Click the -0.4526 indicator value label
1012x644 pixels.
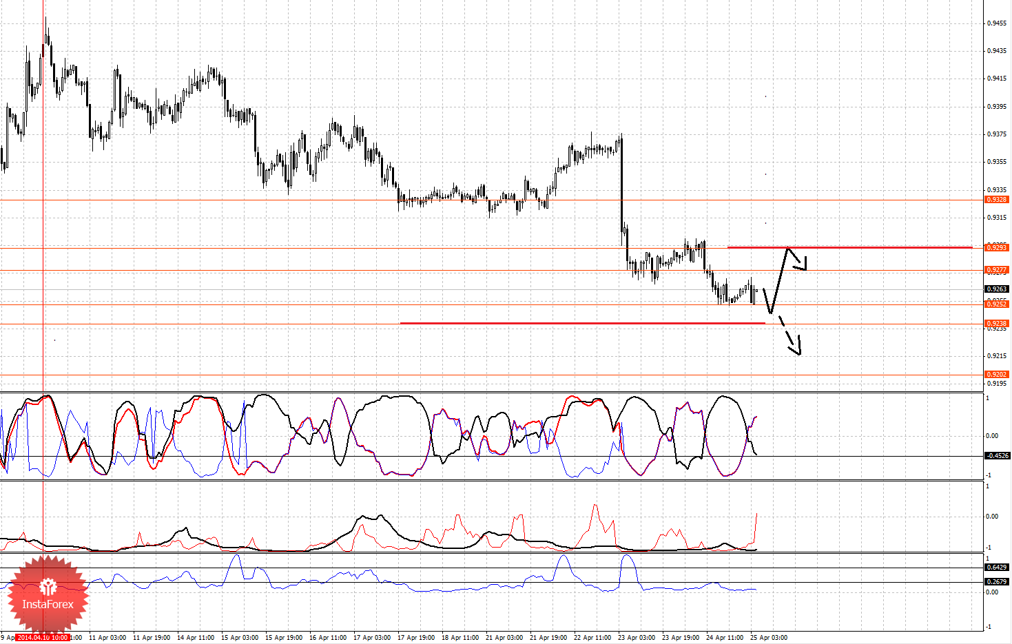click(x=997, y=456)
